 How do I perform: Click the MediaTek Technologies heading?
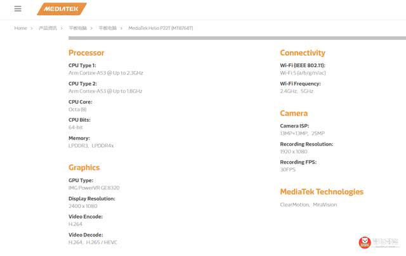point(322,191)
